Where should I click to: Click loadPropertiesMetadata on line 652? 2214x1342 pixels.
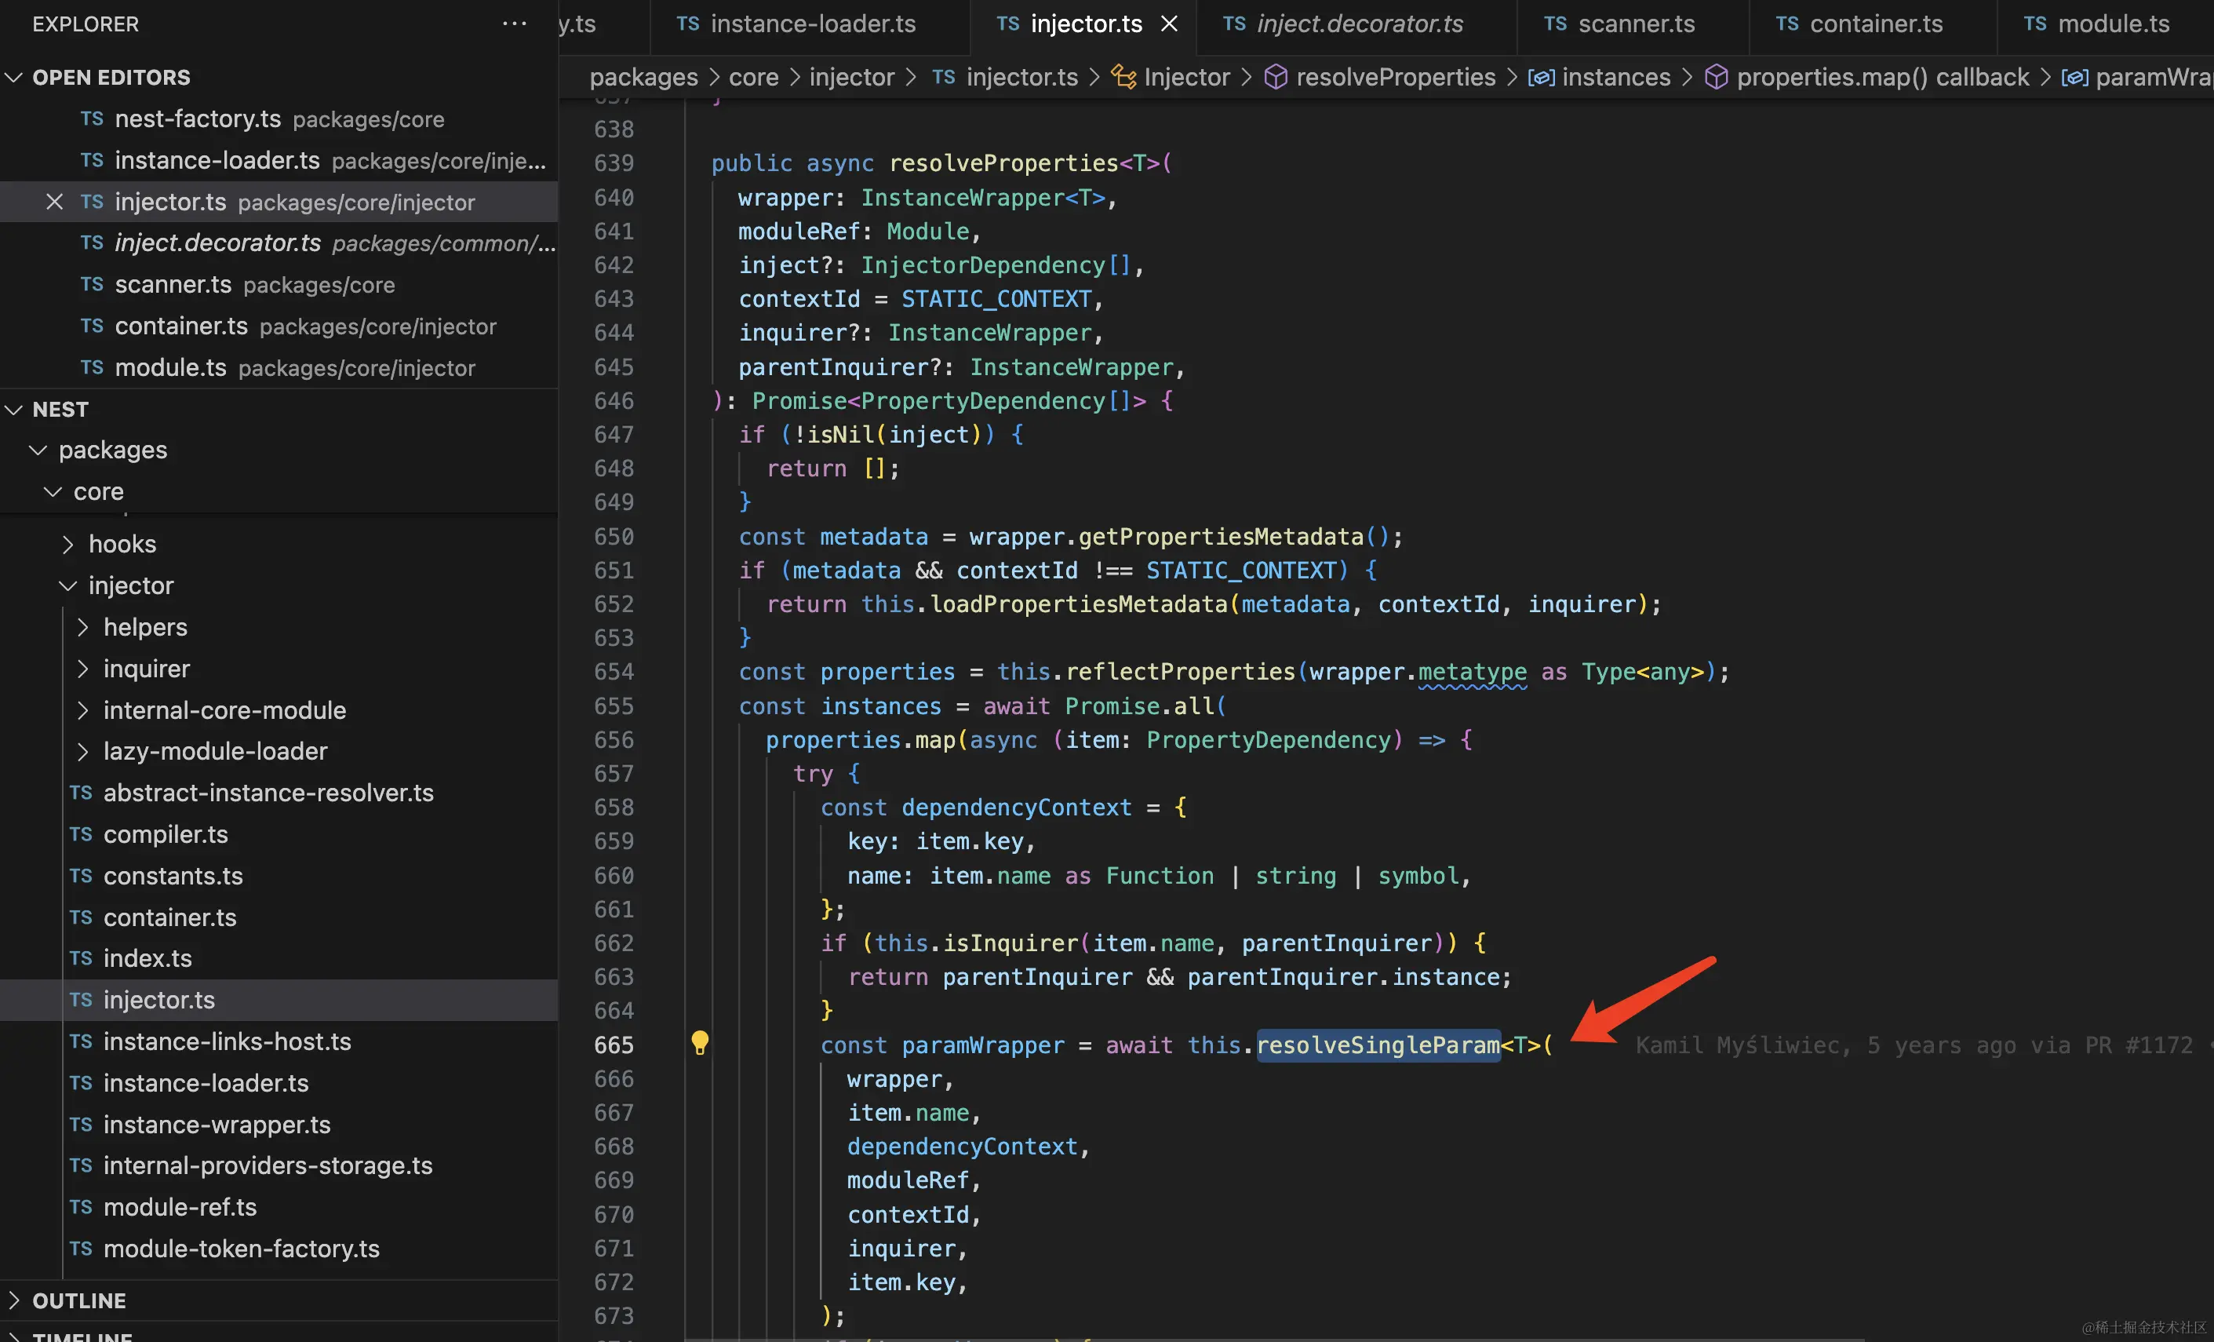pos(1078,604)
